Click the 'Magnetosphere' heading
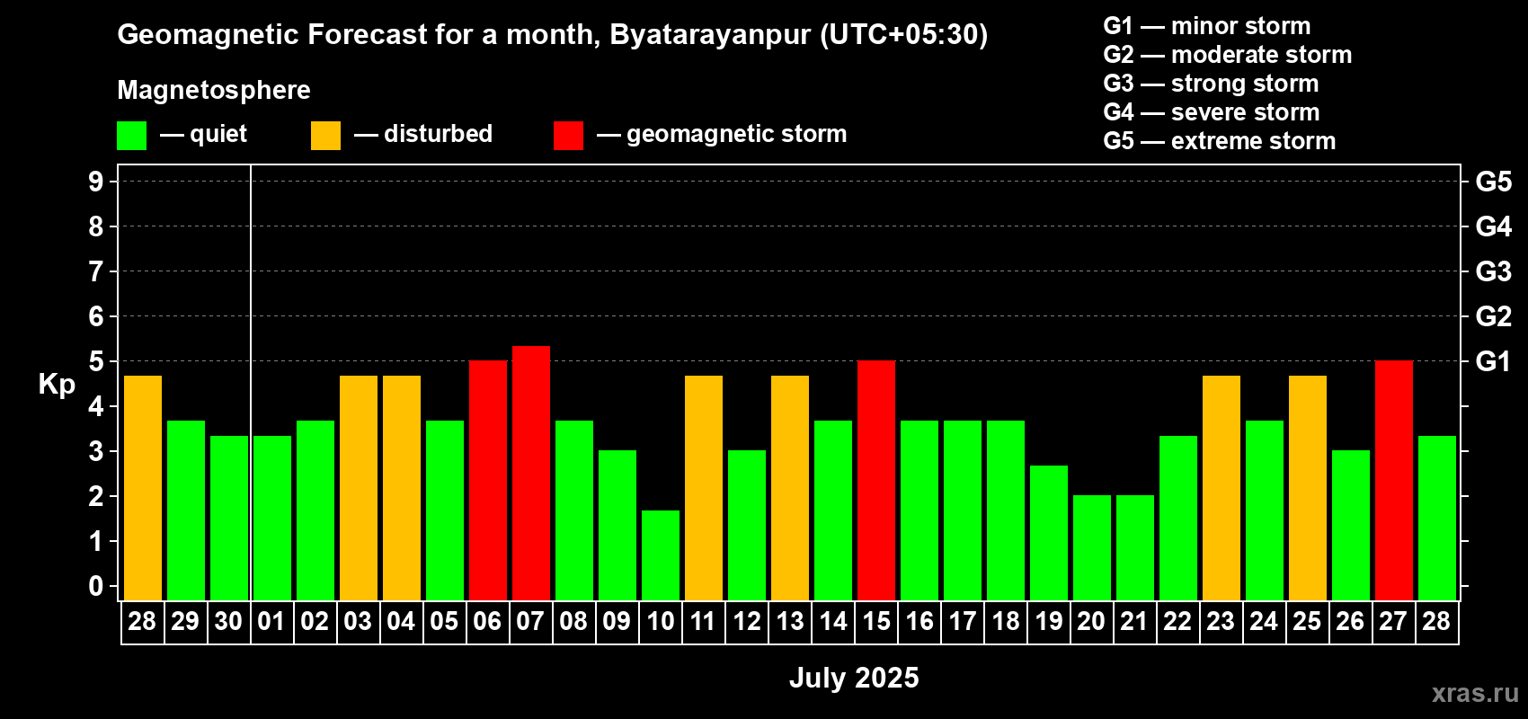This screenshot has width=1528, height=719. [x=214, y=90]
